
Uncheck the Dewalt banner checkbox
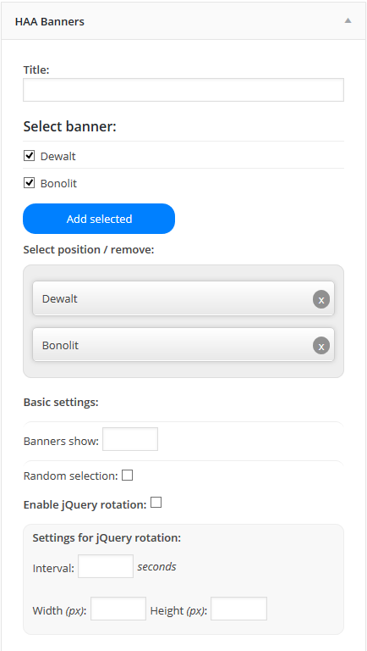pos(29,156)
